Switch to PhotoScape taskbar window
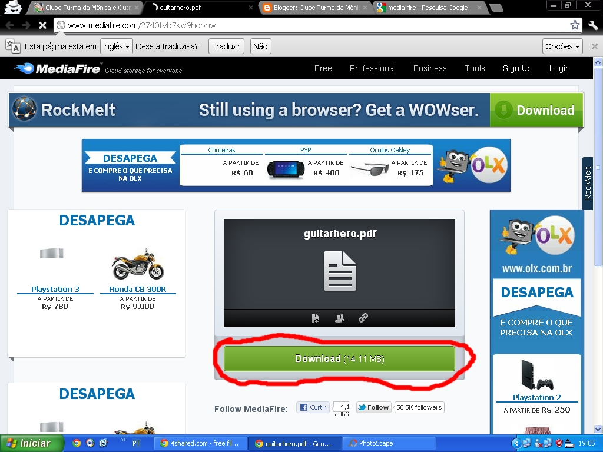This screenshot has width=603, height=452. point(389,443)
